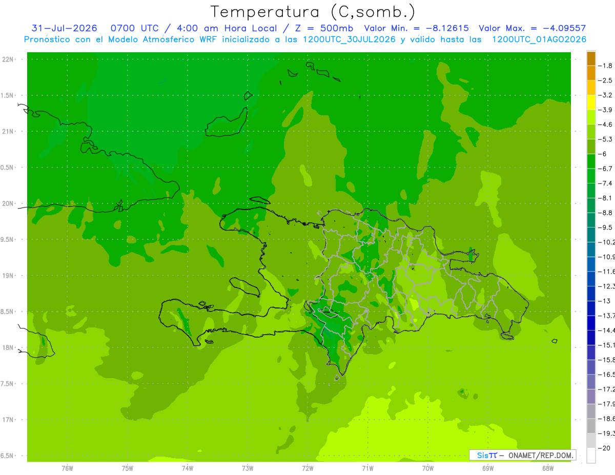Click the legend swatch between -6 and -6.7

point(591,161)
